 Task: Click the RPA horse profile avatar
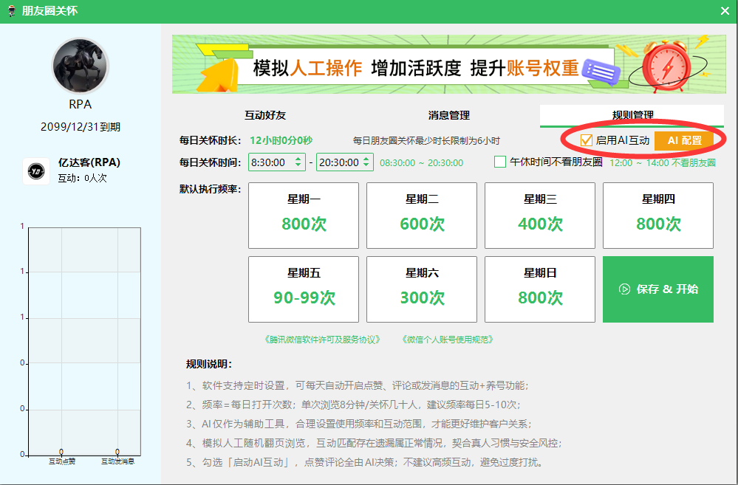[x=80, y=66]
